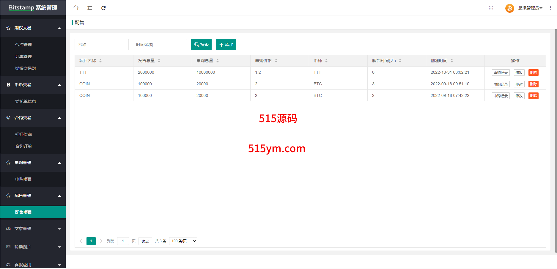557x269 pixels.
Task: Click the 名称 name input field
Action: pos(101,45)
